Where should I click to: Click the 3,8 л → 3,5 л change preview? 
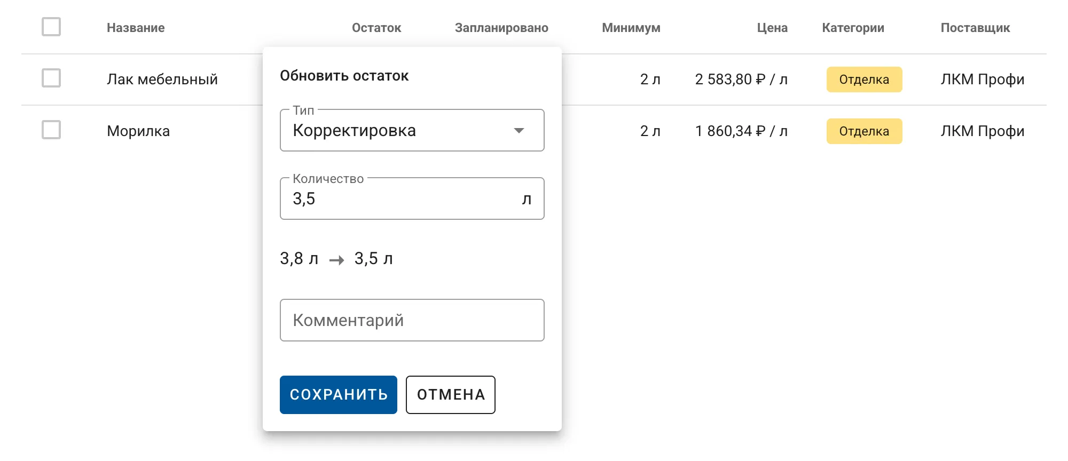point(336,259)
